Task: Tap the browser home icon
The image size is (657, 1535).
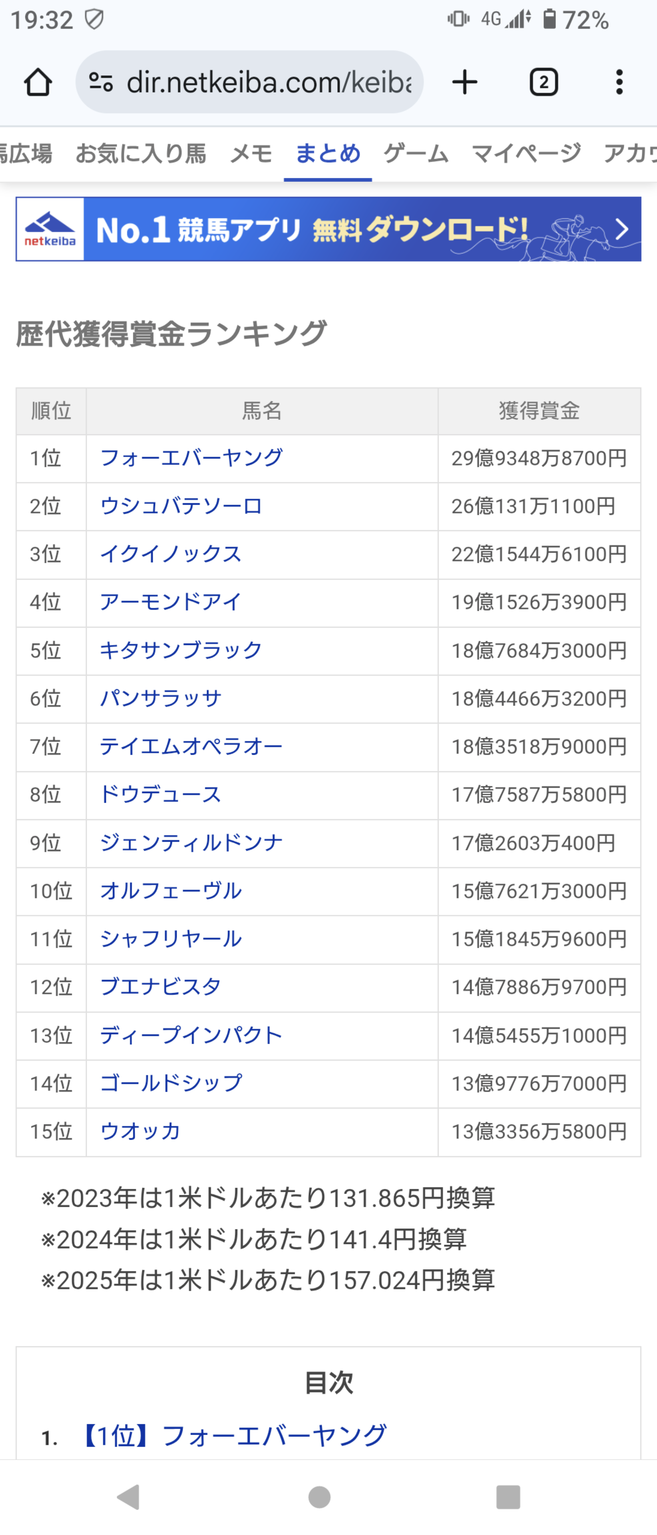Action: point(38,82)
